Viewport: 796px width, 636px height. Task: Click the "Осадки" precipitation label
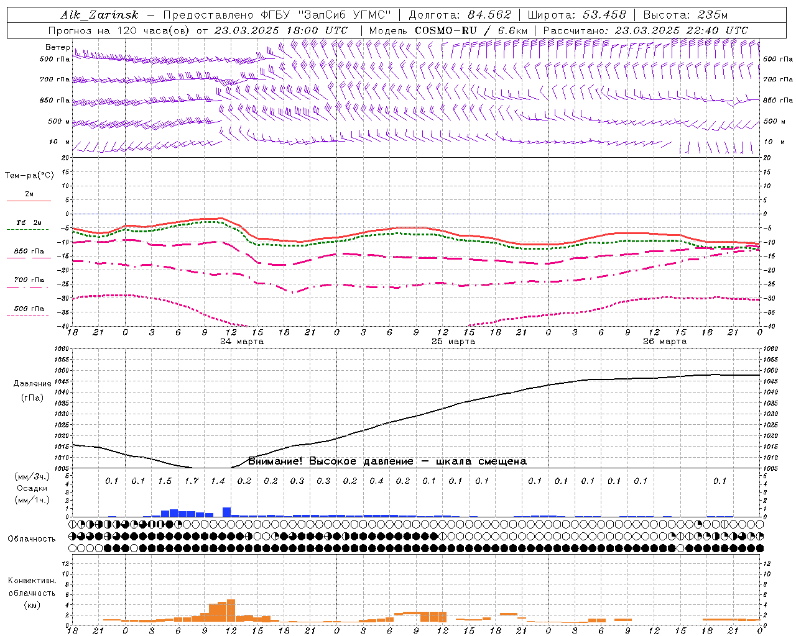[32, 488]
